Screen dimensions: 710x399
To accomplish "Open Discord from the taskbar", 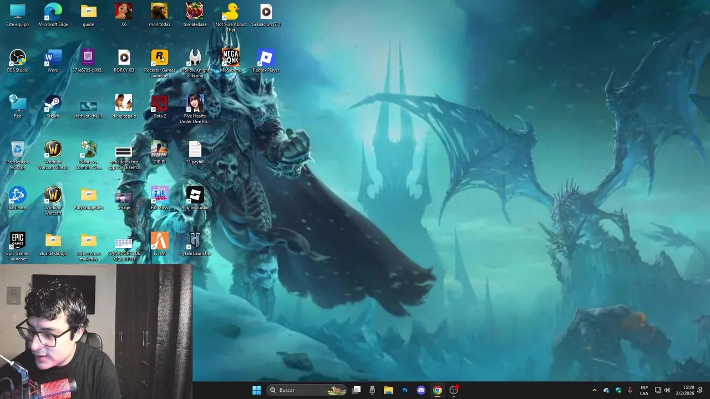I will (421, 390).
